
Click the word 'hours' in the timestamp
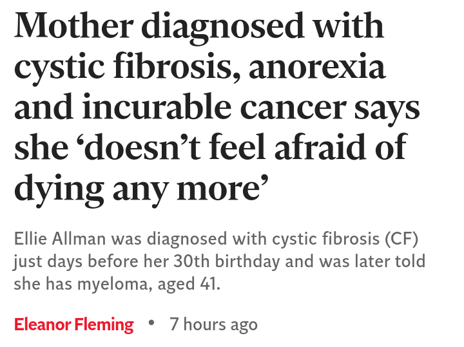coord(205,324)
